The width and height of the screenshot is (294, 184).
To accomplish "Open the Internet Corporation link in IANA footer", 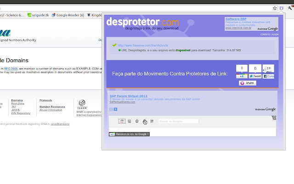I will click(x=89, y=115).
